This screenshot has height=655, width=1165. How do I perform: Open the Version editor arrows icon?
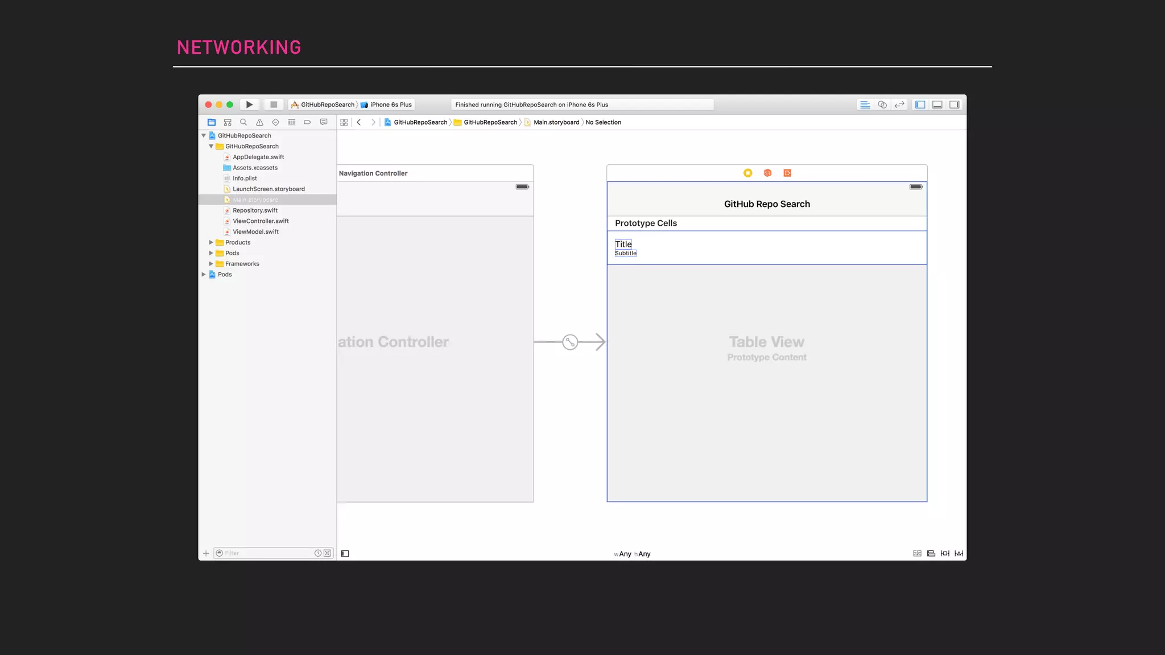coord(899,105)
